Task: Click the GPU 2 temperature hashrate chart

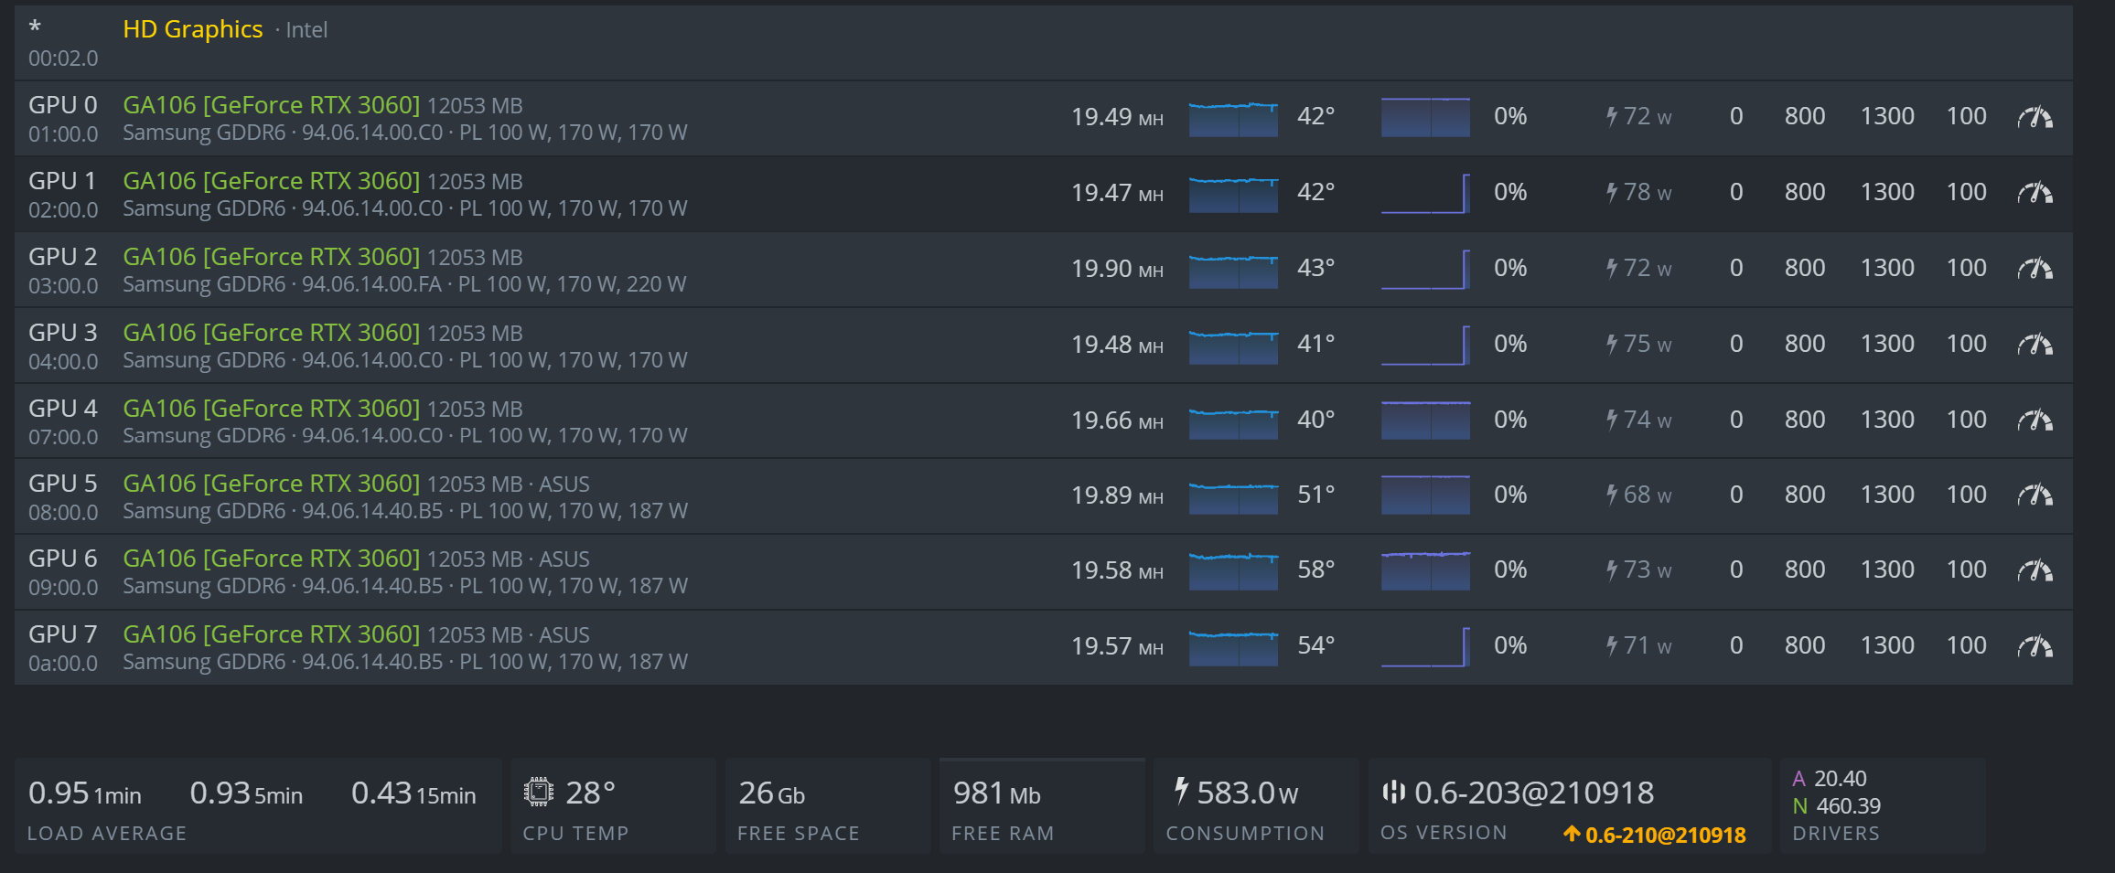Action: (x=1233, y=269)
